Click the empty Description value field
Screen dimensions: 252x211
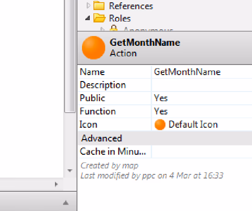click(x=202, y=85)
